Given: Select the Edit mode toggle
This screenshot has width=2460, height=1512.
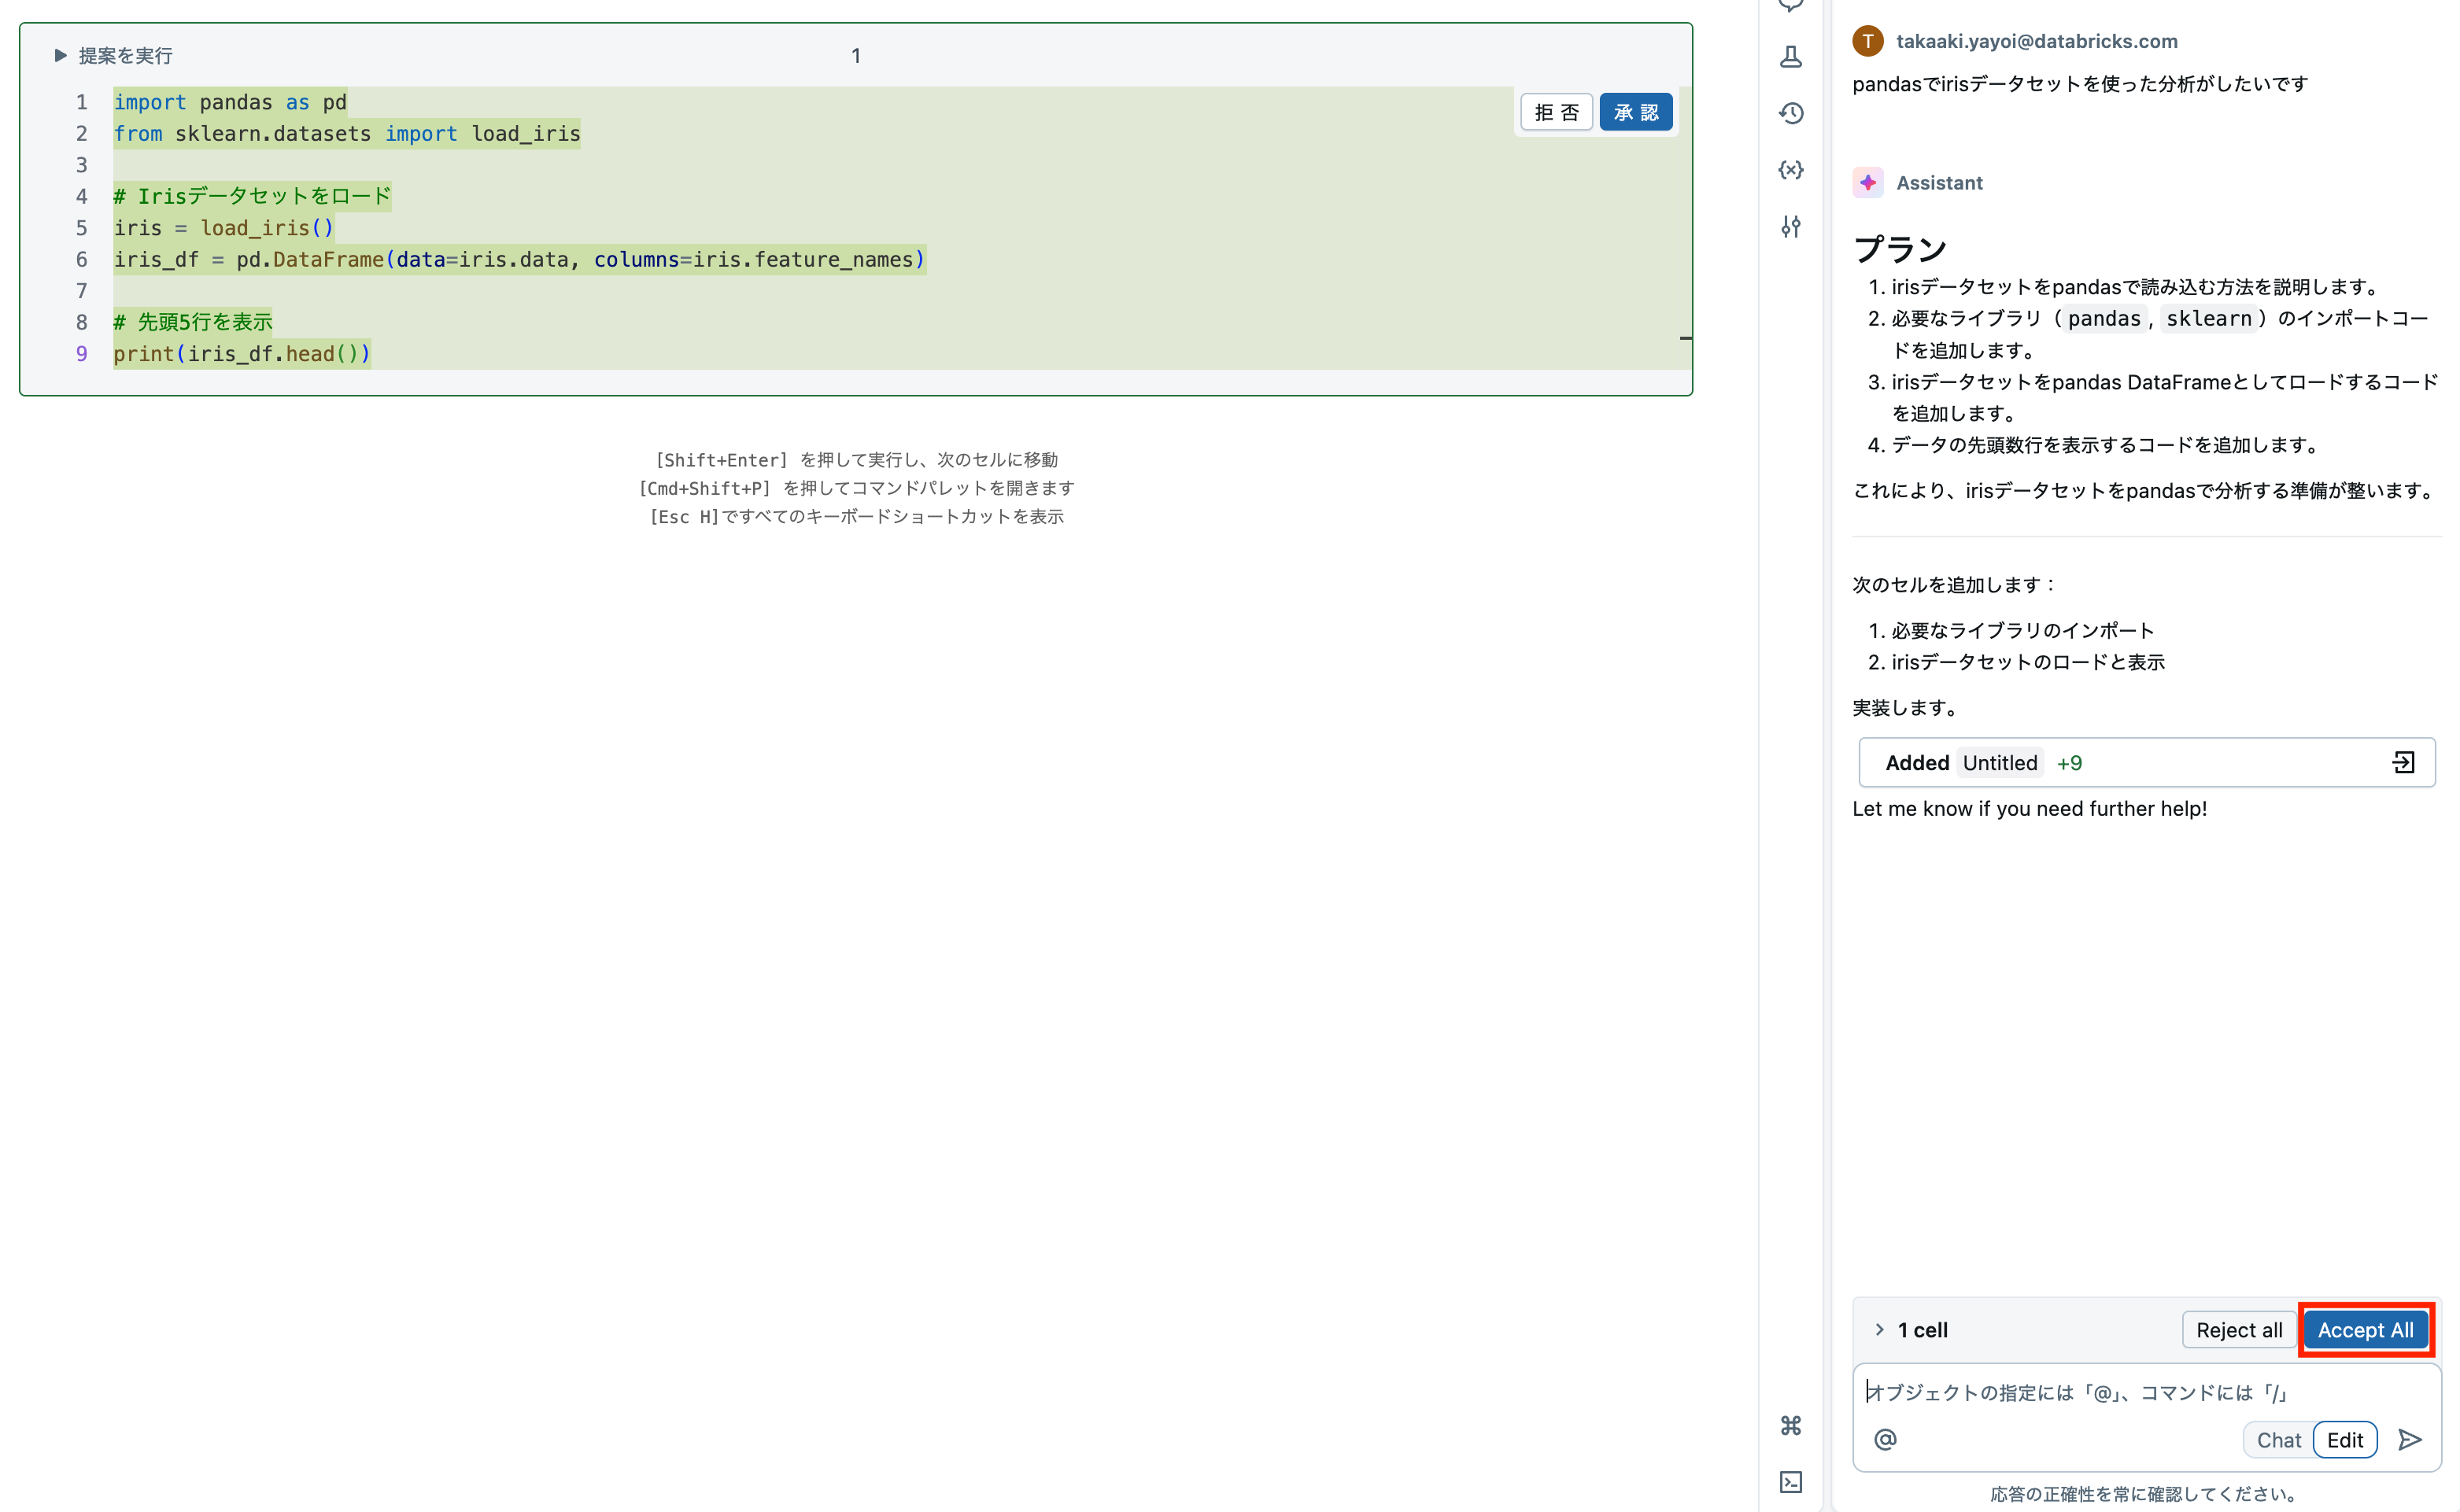Looking at the screenshot, I should (2345, 1439).
